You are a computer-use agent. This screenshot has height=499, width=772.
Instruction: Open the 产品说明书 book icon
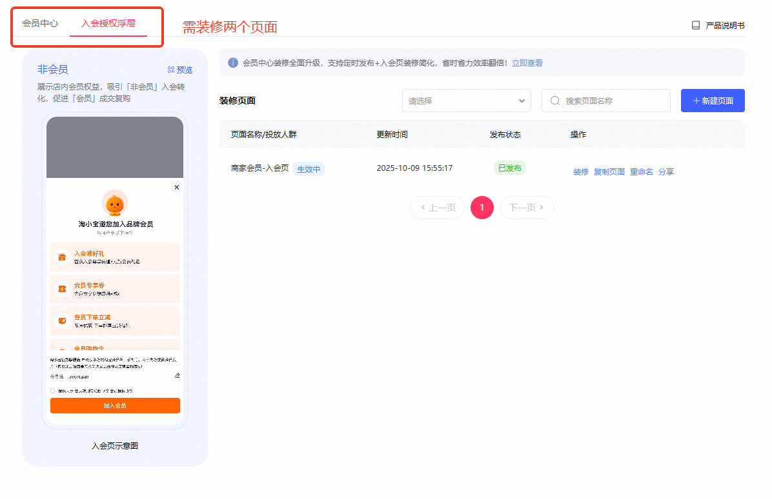coord(696,25)
